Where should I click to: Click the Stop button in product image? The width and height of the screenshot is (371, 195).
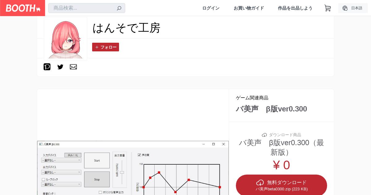tap(97, 179)
